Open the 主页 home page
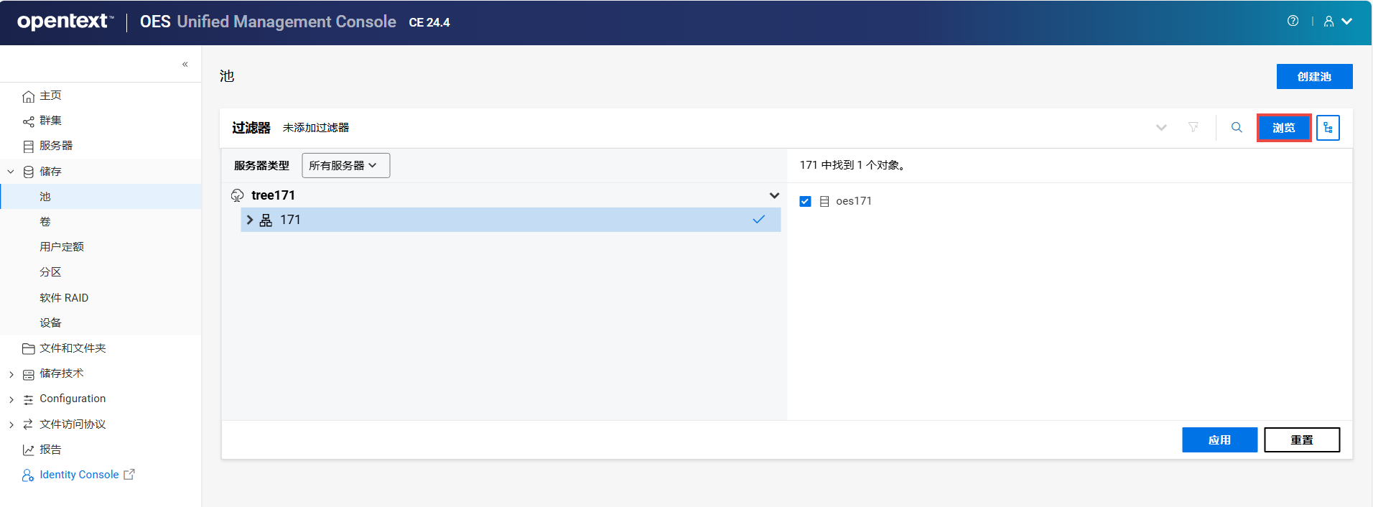 [50, 96]
